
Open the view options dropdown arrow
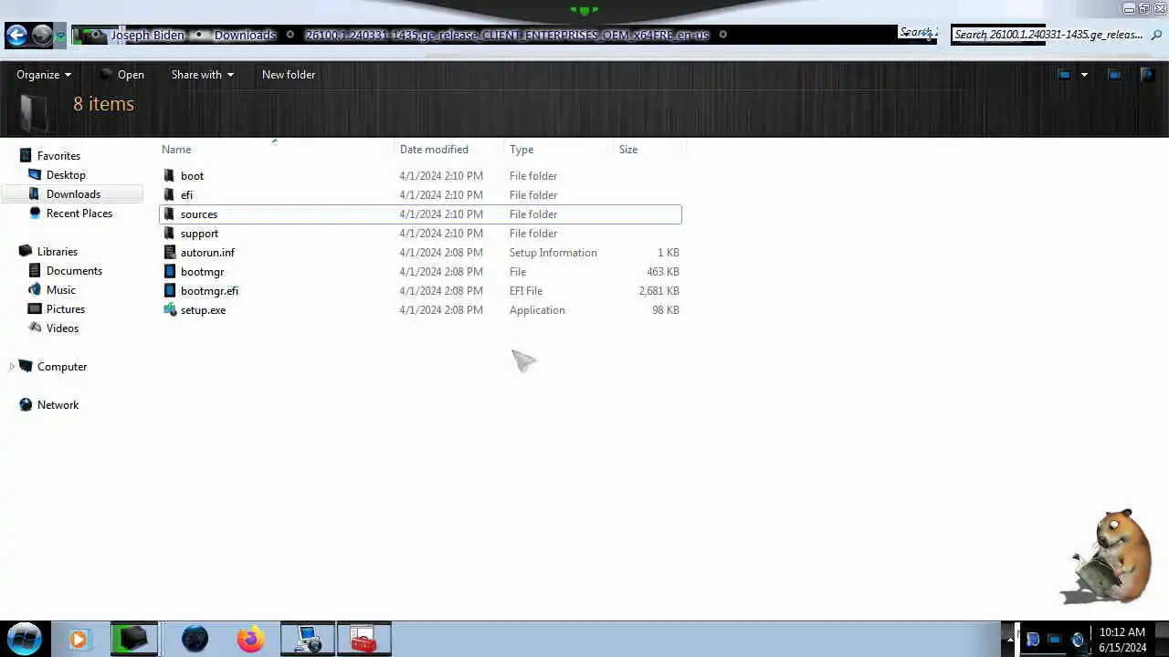[x=1084, y=75]
